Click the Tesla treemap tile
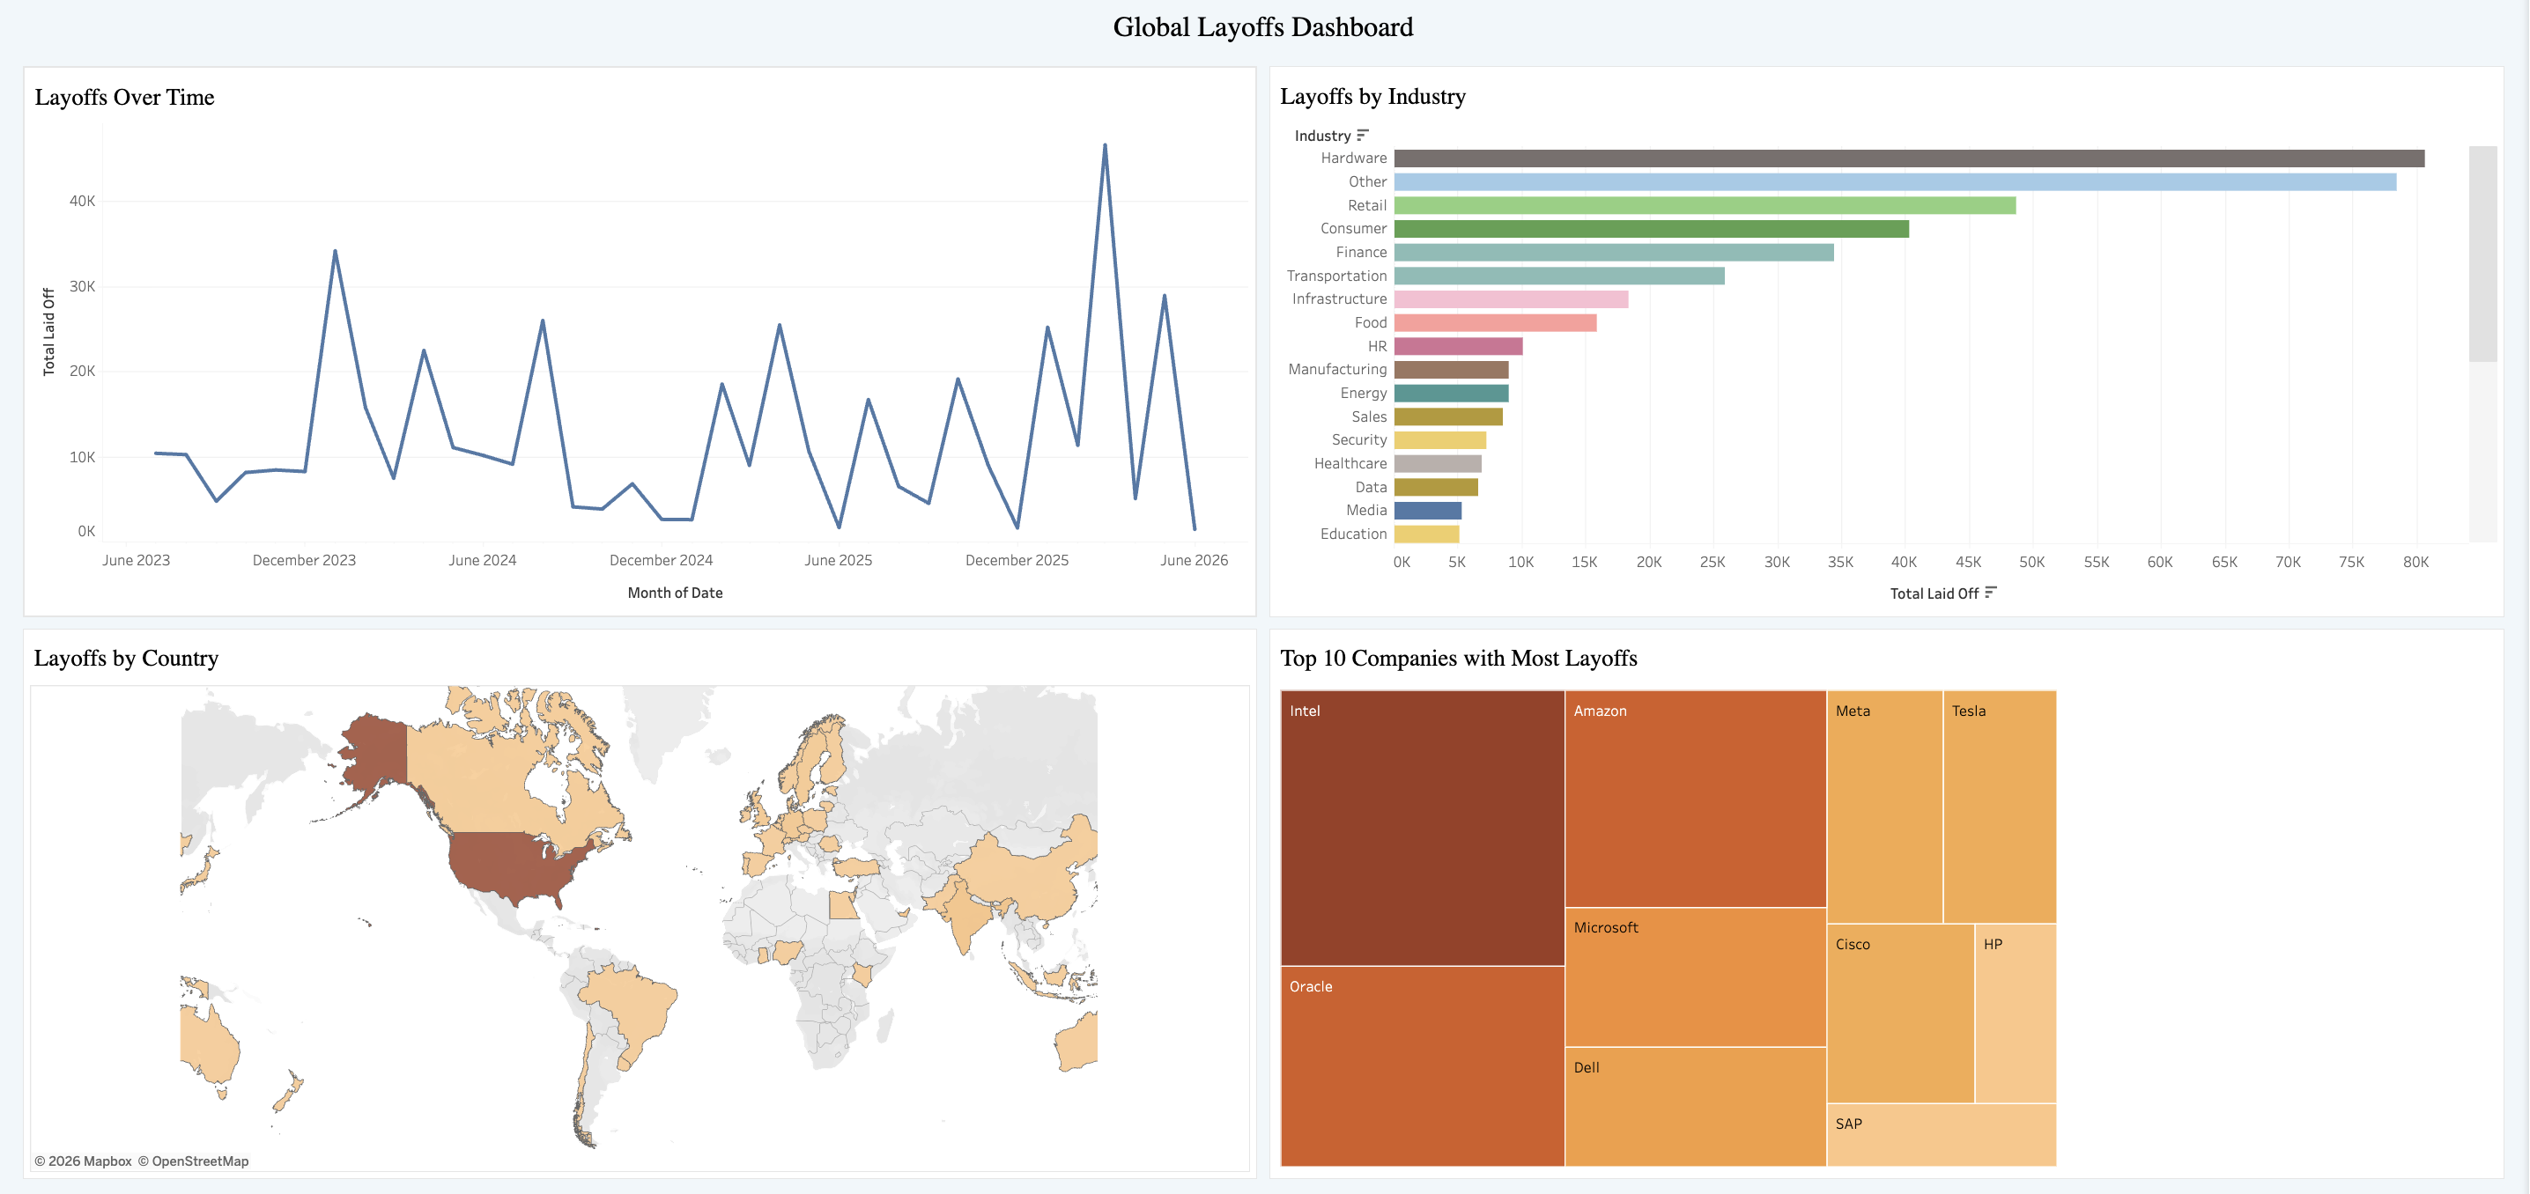 point(2000,807)
